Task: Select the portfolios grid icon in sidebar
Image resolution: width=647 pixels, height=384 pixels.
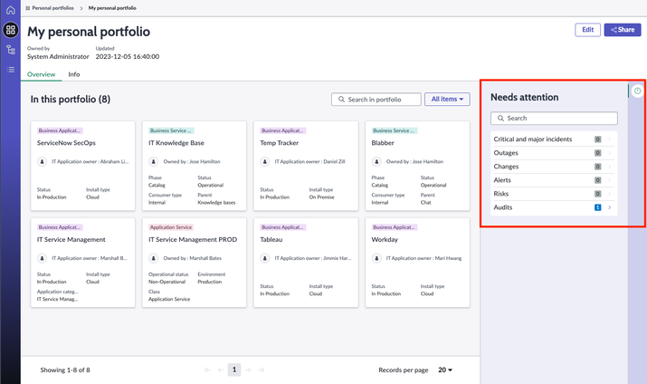Action: tap(10, 30)
